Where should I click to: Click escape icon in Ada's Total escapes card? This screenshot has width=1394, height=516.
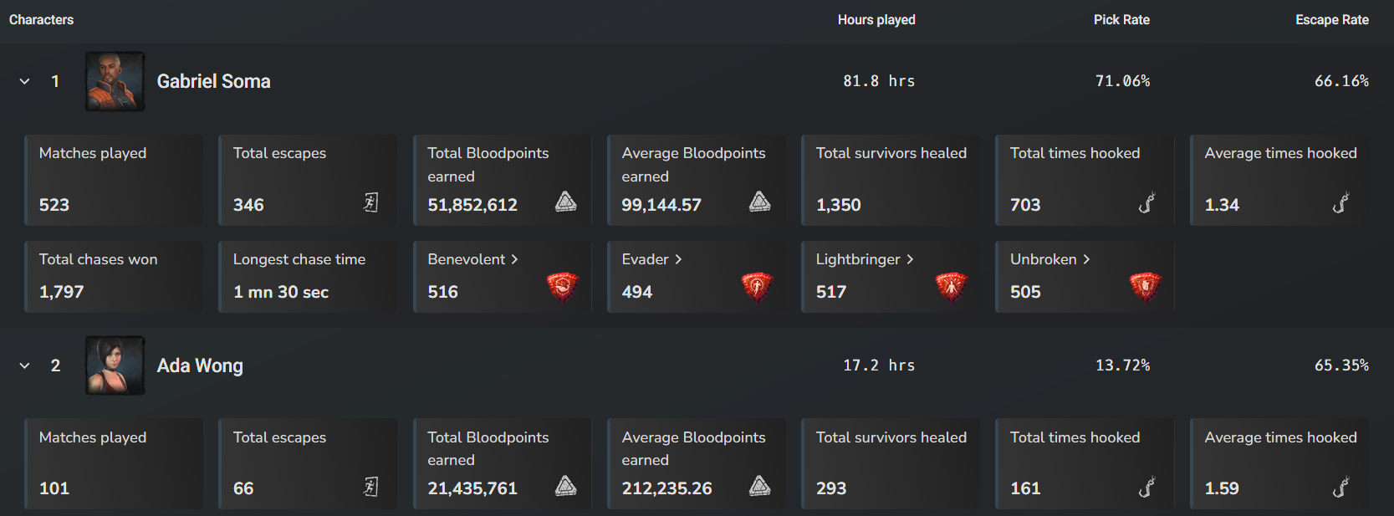pyautogui.click(x=371, y=487)
